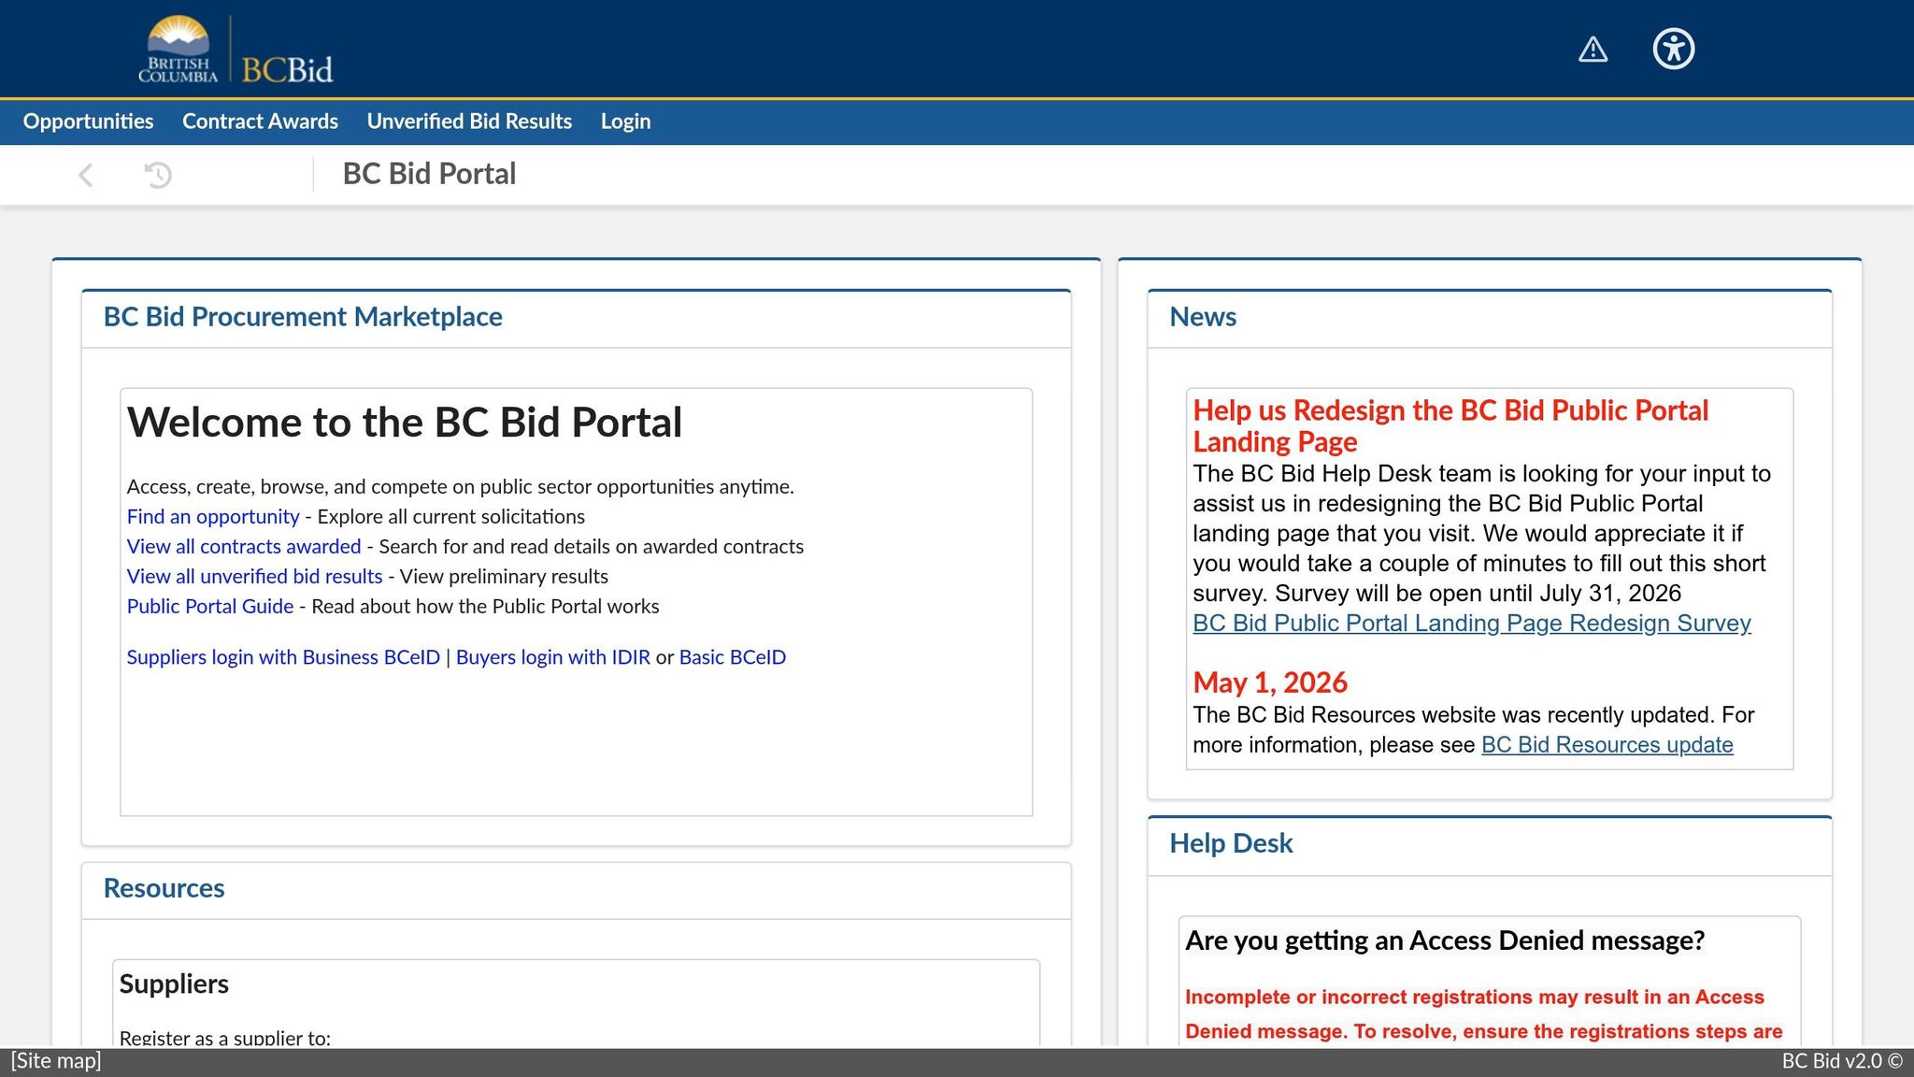Click Login in the navigation bar
The height and width of the screenshot is (1077, 1914).
pyautogui.click(x=625, y=122)
